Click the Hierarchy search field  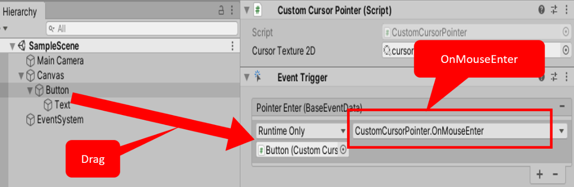142,29
